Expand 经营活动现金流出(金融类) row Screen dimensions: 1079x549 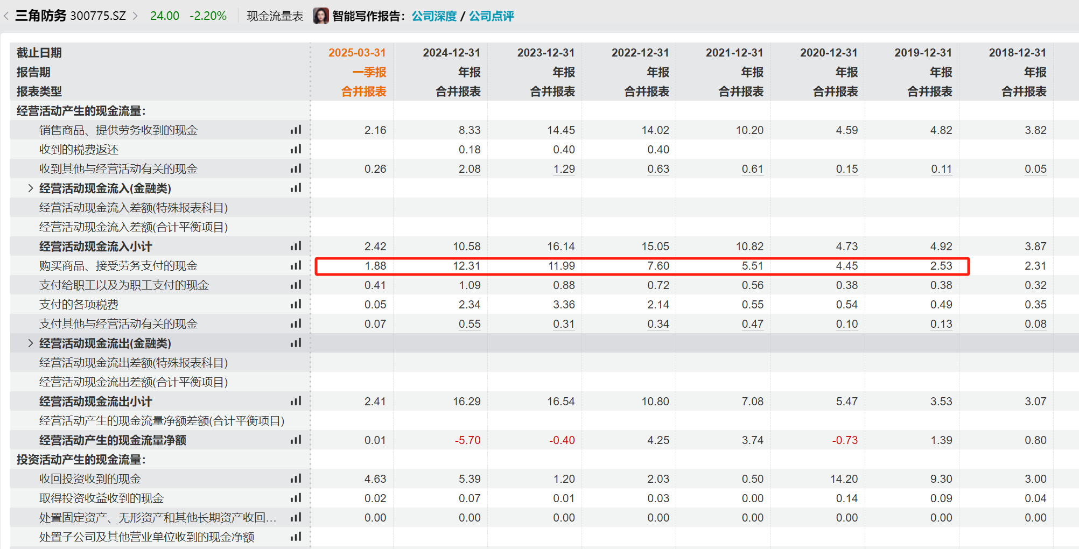coord(31,343)
